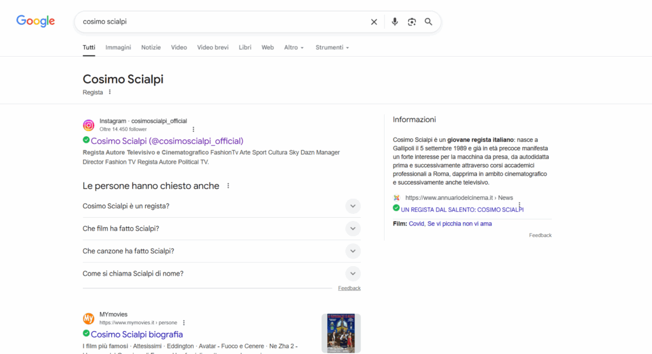Open the Altro dropdown menu

(x=294, y=48)
